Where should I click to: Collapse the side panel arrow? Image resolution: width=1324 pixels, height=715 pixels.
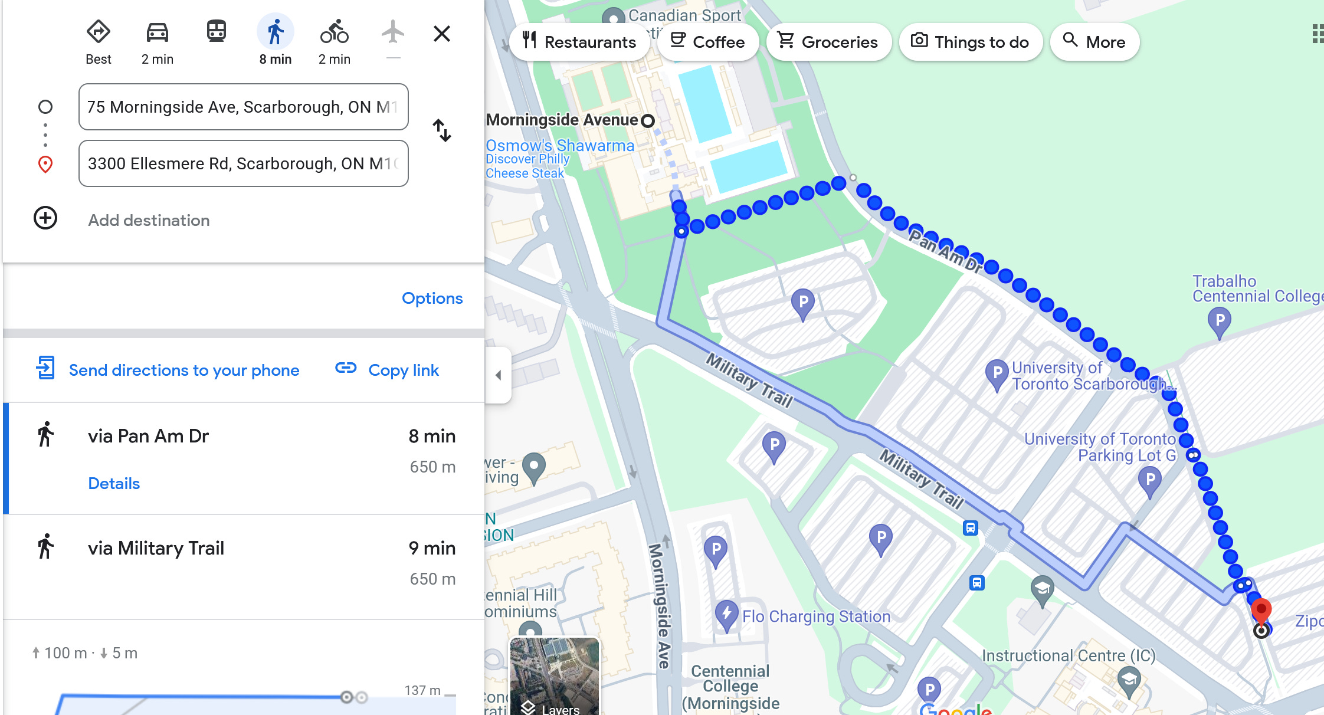point(499,375)
